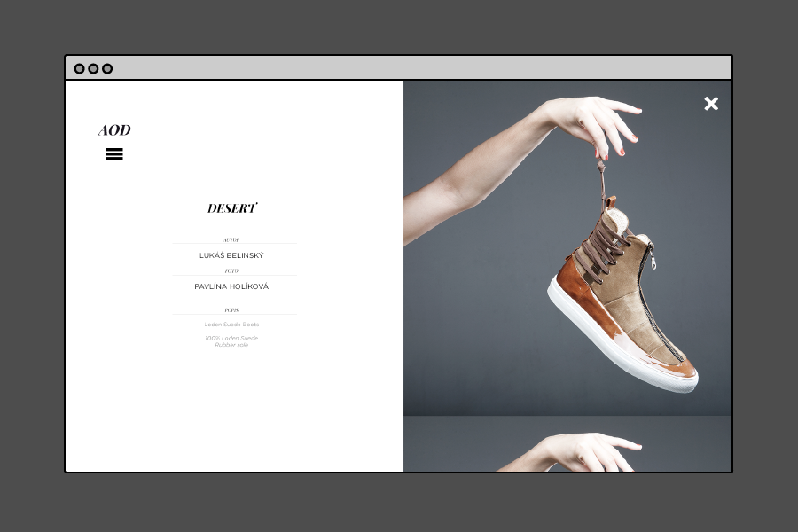Click the POPIS section label
The width and height of the screenshot is (798, 532).
[231, 310]
